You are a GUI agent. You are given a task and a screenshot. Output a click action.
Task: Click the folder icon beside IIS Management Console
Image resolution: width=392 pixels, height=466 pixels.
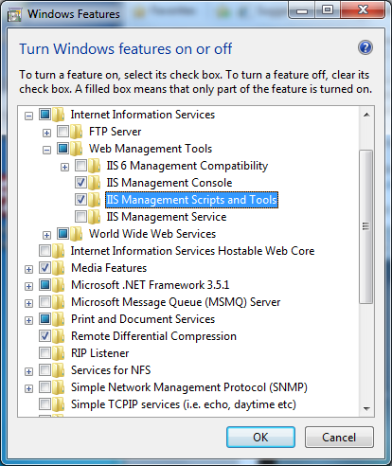click(x=95, y=183)
